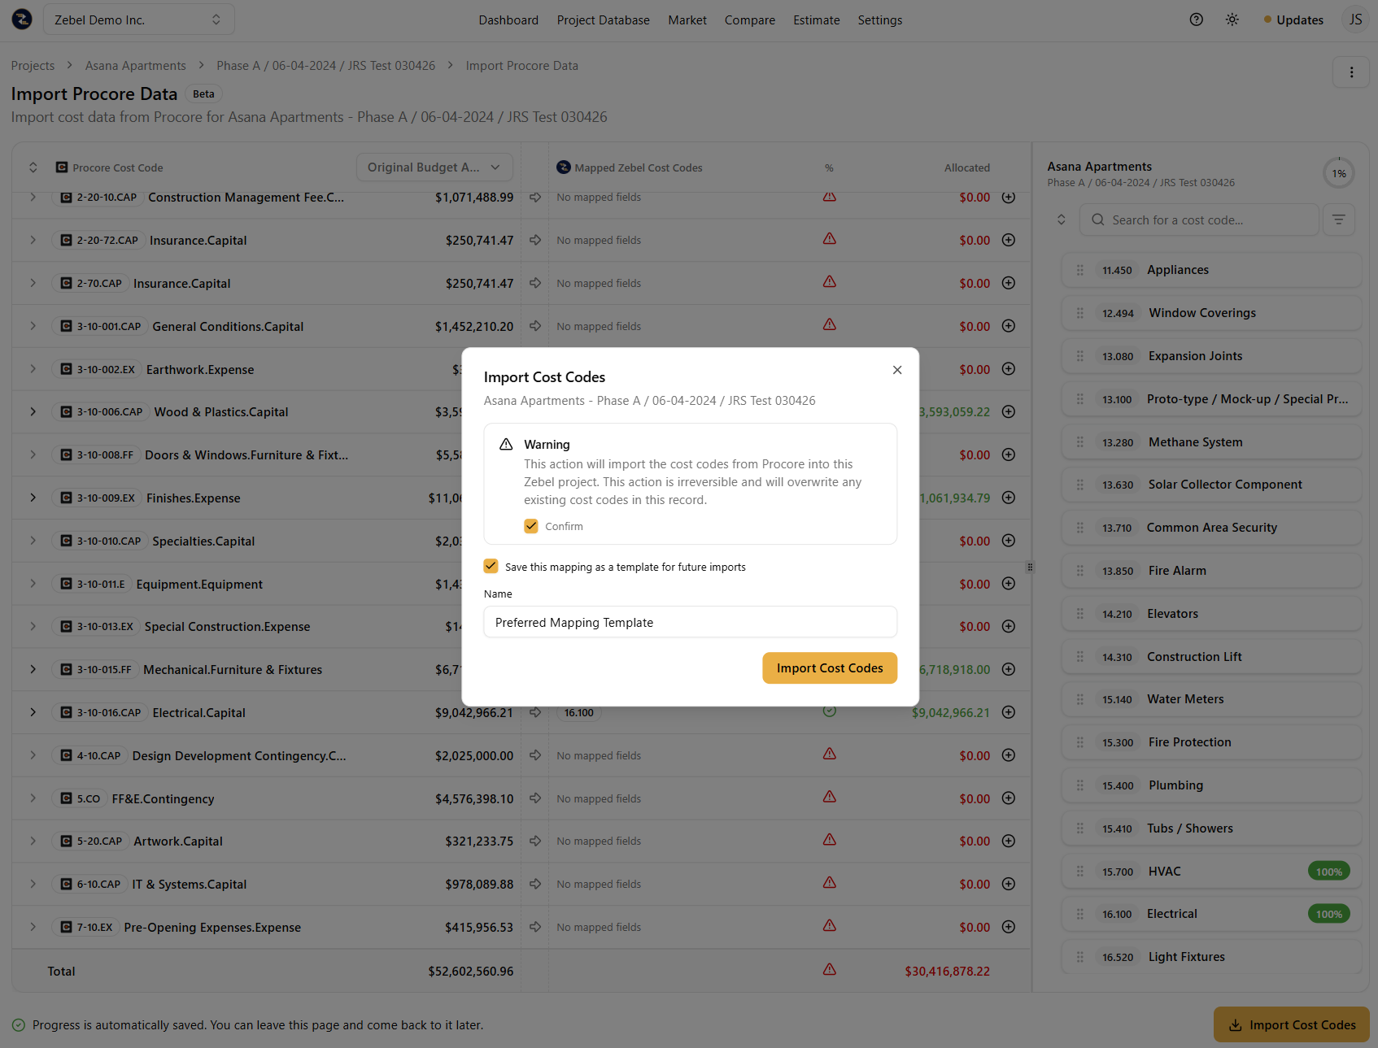
Task: Click the help question mark icon
Action: coord(1196,20)
